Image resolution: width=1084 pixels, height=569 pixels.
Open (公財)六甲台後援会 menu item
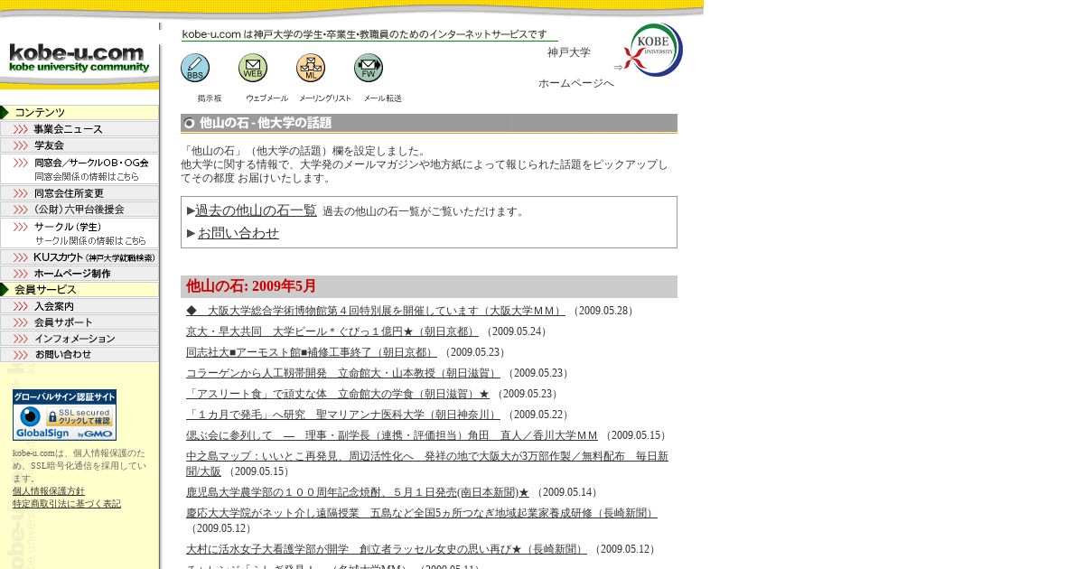coord(79,210)
